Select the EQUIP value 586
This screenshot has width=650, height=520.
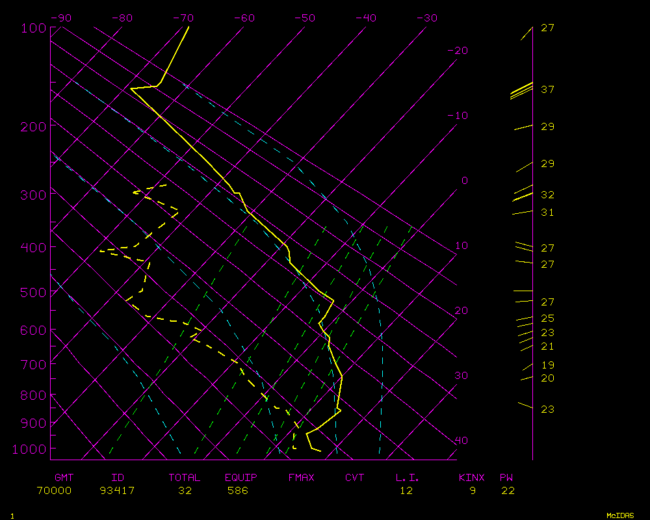(238, 491)
